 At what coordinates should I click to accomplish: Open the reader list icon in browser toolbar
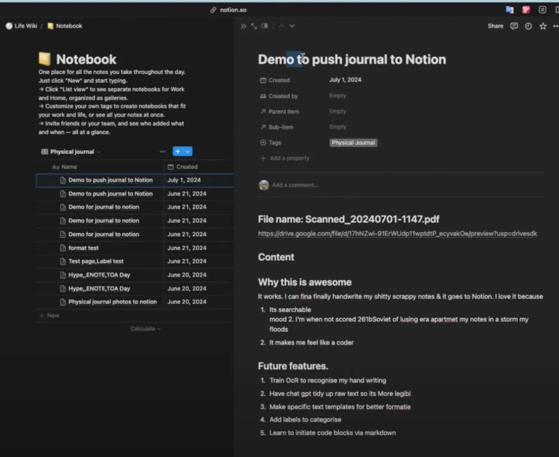coord(542,10)
